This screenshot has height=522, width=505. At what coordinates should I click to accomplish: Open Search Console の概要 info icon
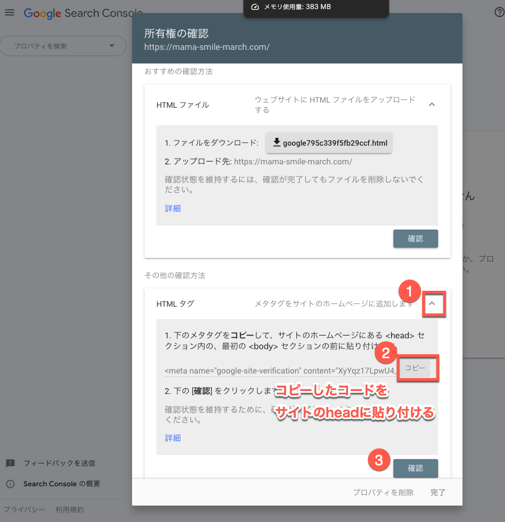(10, 484)
